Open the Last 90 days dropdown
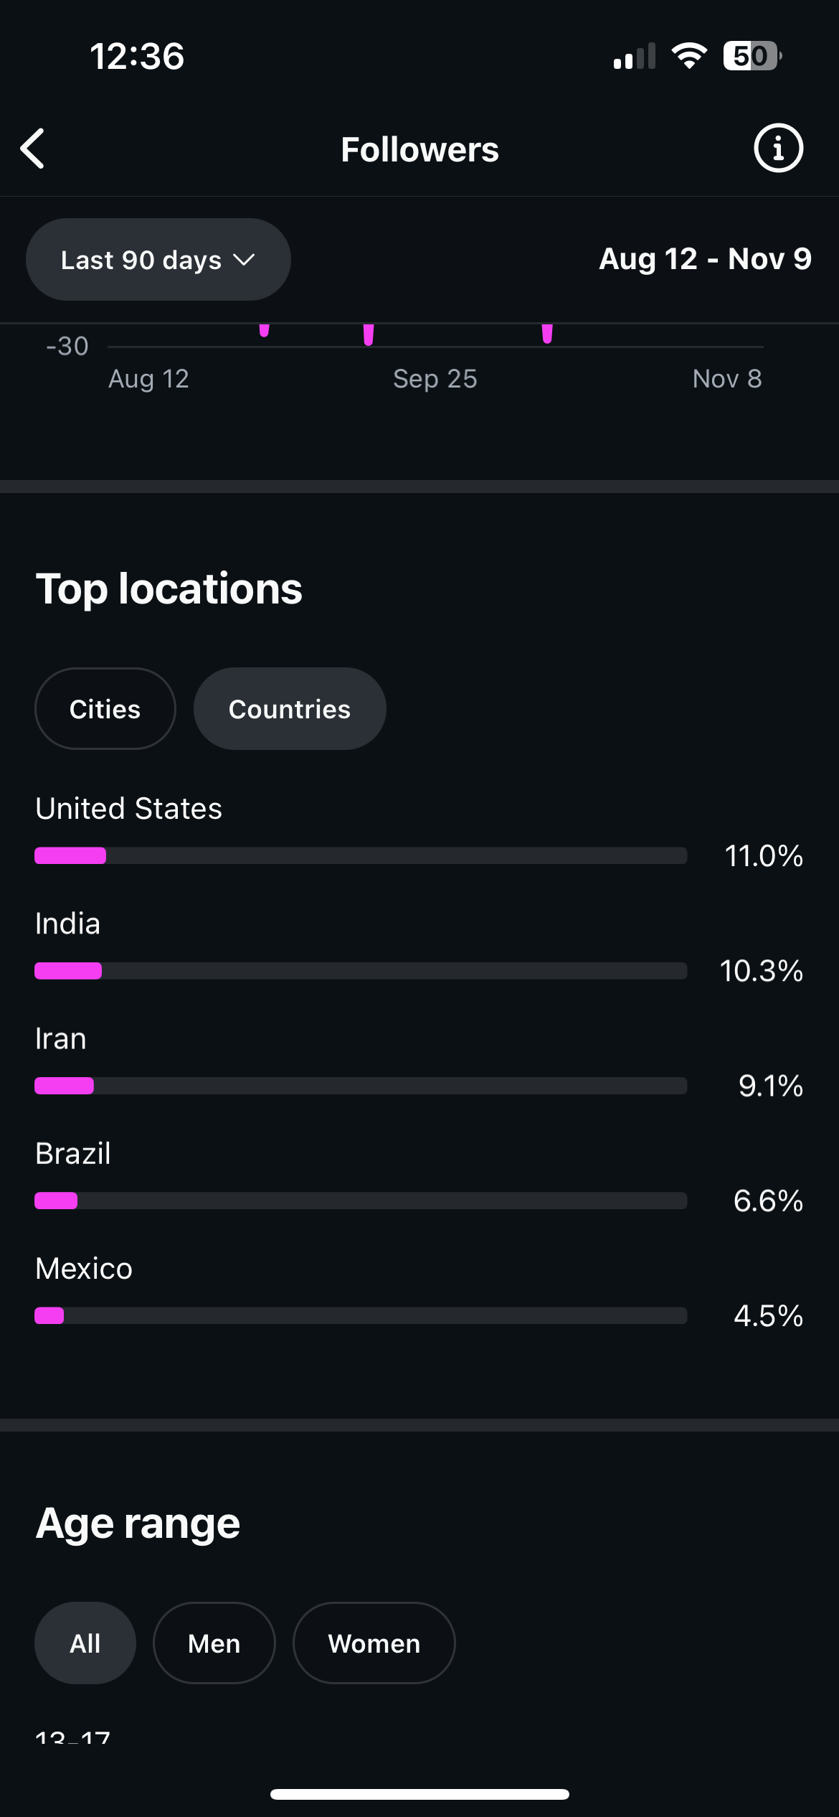 [158, 260]
